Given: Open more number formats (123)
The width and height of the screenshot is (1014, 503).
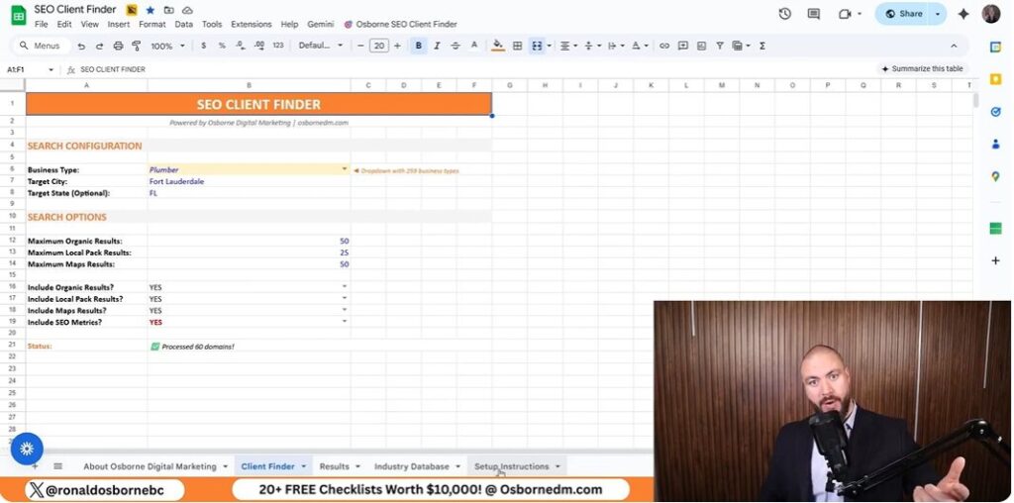Looking at the screenshot, I should point(278,46).
